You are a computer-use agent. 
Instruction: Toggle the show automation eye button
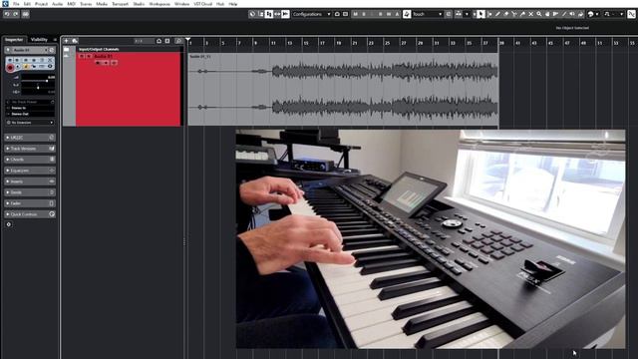click(x=50, y=66)
